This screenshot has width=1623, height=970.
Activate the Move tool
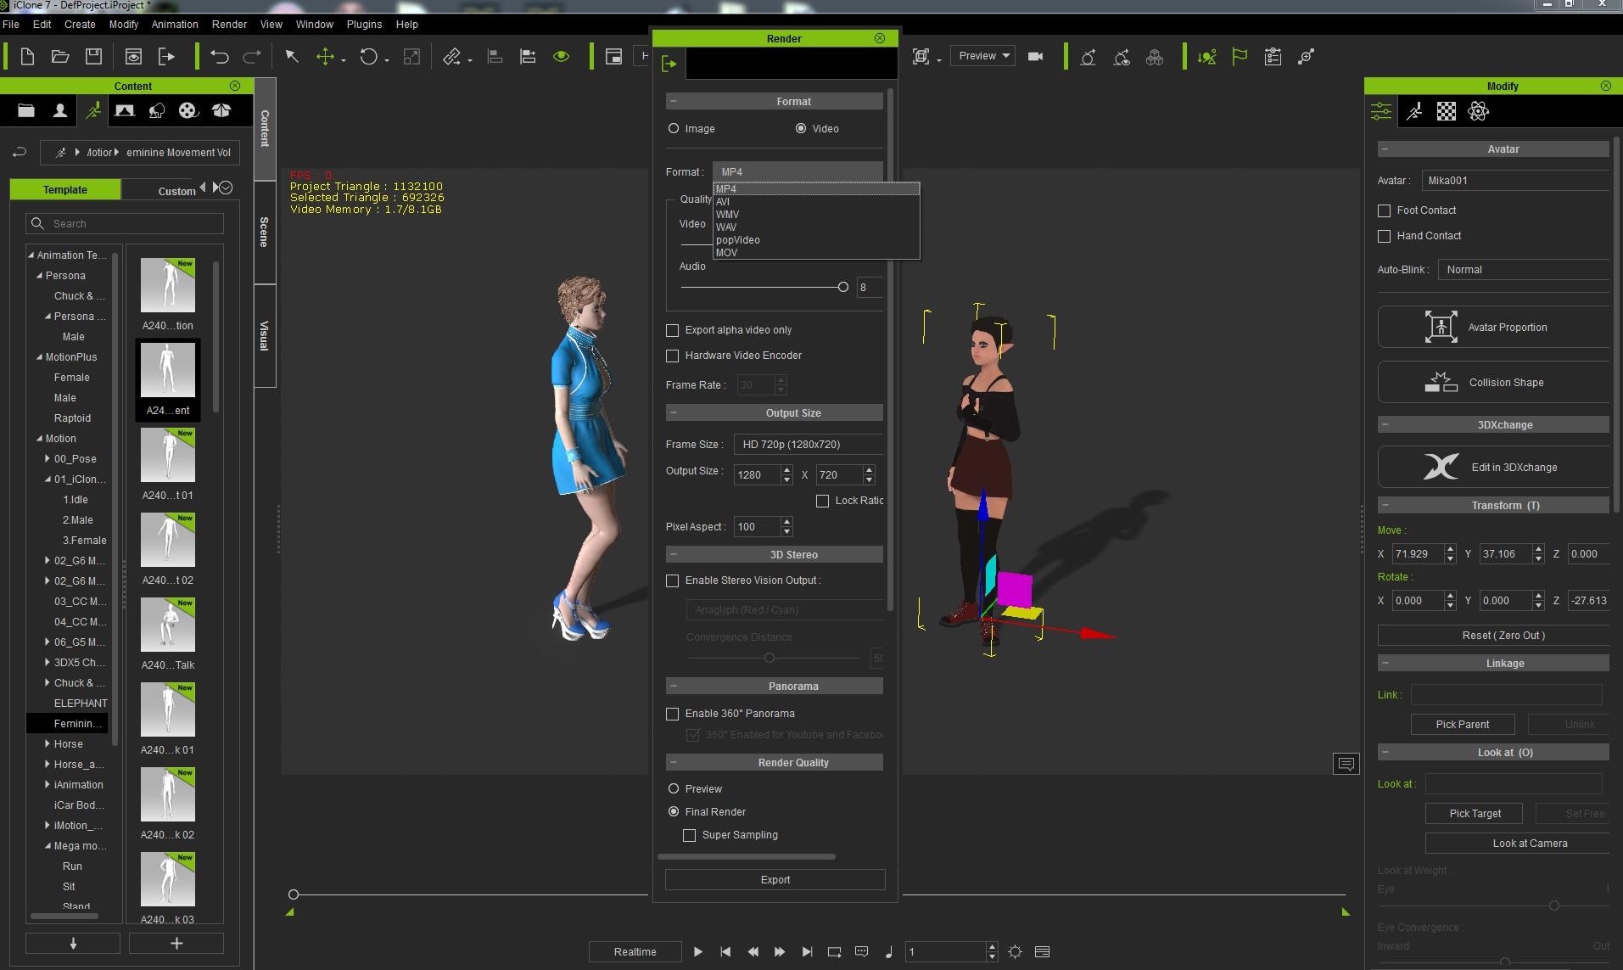pos(325,57)
